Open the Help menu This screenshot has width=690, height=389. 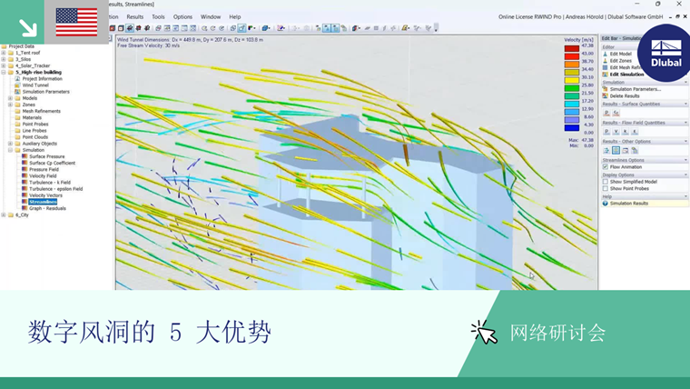[x=234, y=16]
